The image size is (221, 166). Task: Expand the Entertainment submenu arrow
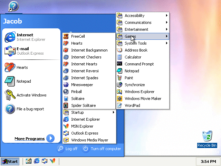click(x=166, y=29)
